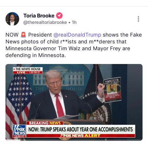This screenshot has height=146, width=148.
Task: Open the embedded Fox News video thumbnail
Action: (x=74, y=102)
